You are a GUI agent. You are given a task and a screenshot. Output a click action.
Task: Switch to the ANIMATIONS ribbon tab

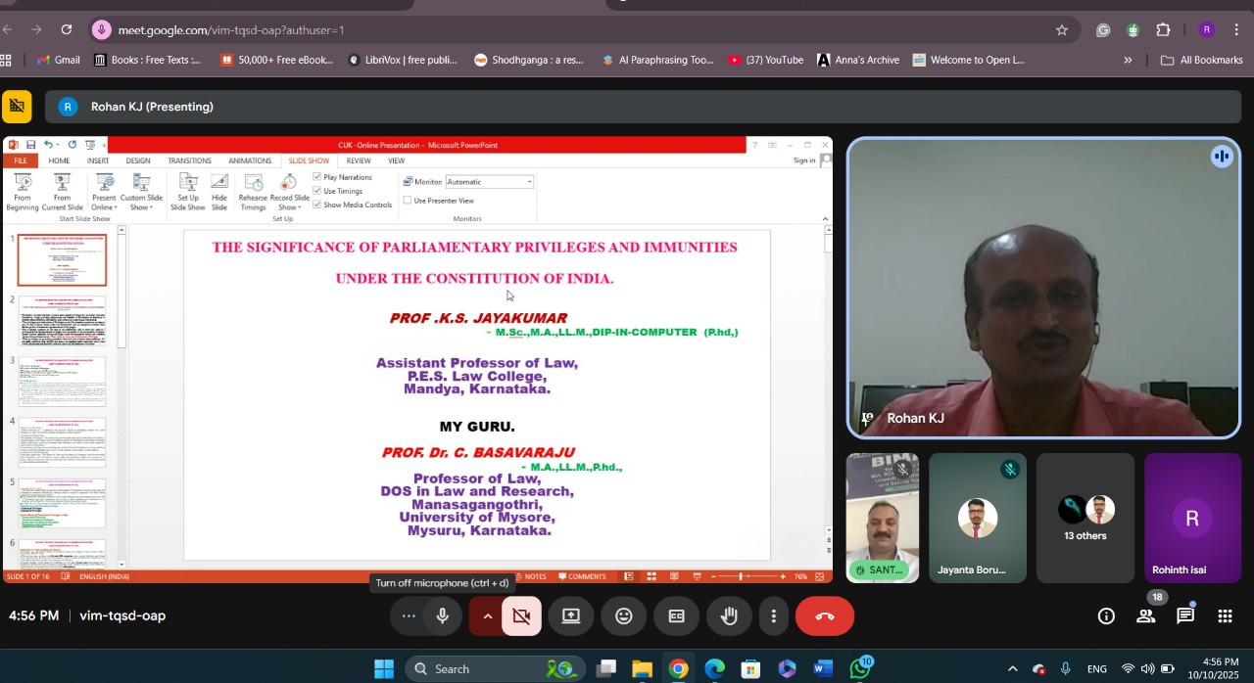[x=250, y=160]
